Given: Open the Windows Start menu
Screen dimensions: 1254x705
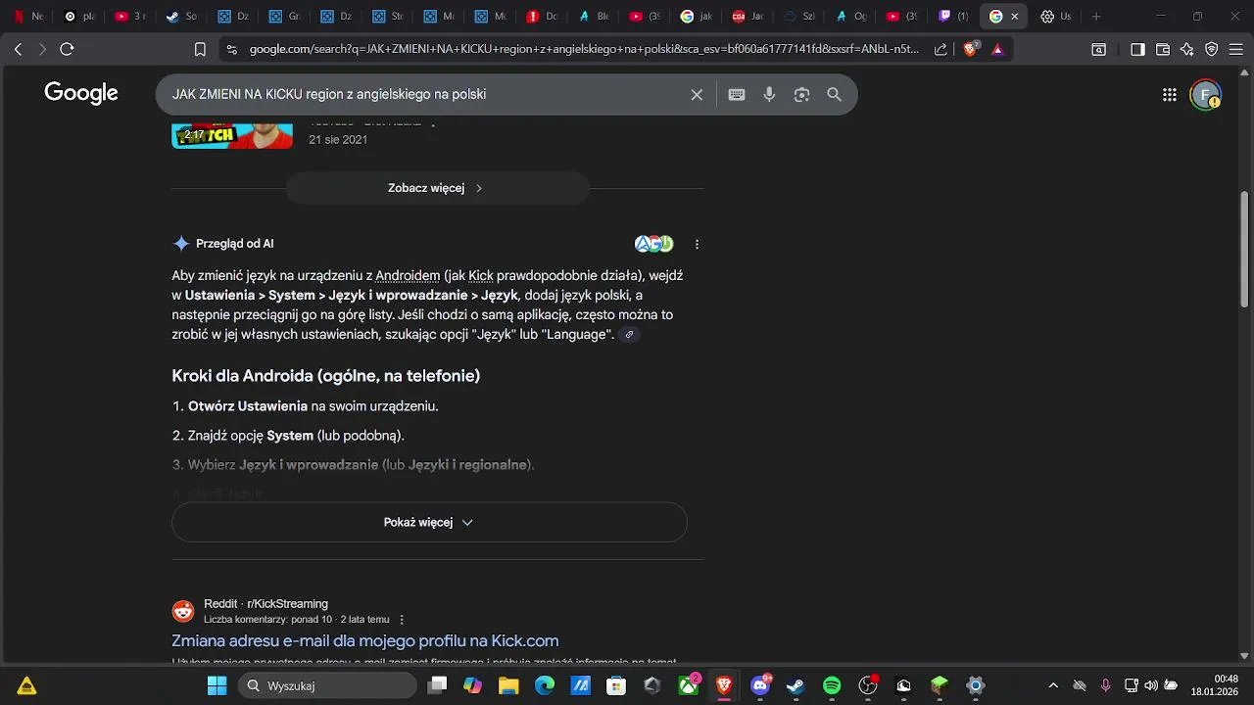Looking at the screenshot, I should 217,685.
